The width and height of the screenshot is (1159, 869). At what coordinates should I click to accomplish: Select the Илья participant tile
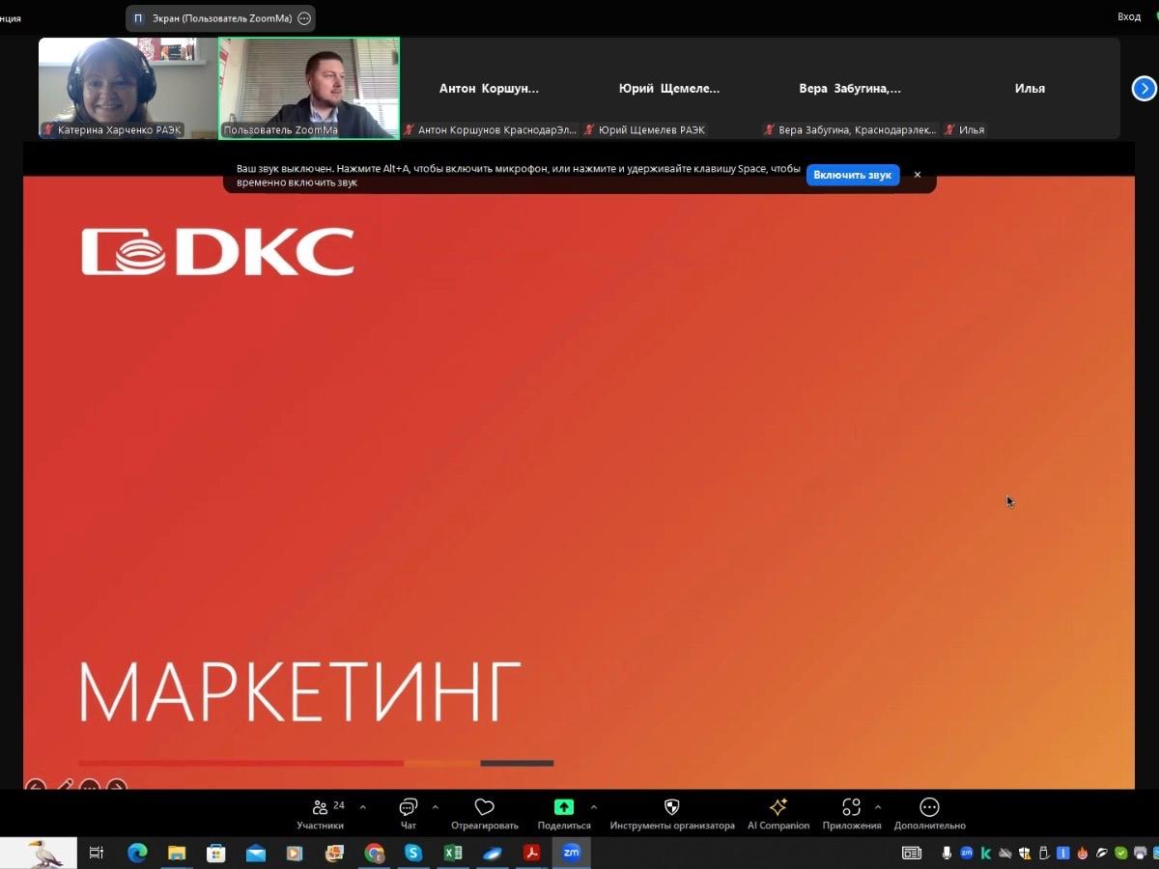point(1030,89)
